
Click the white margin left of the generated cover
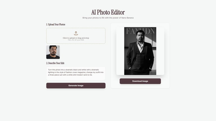pyautogui.click(x=120, y=51)
